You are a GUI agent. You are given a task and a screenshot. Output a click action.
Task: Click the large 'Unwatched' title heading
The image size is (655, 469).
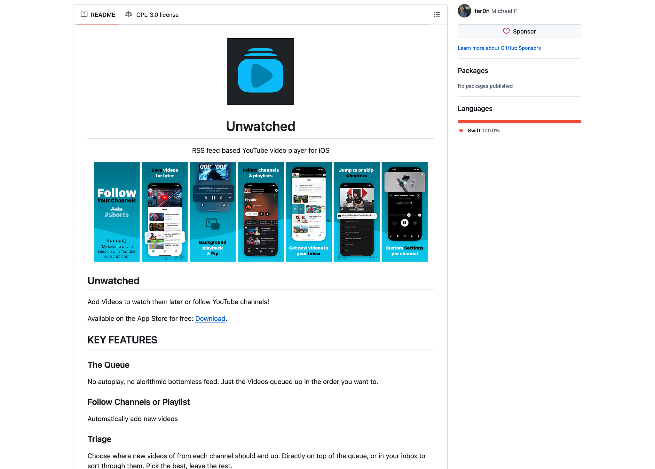[261, 127]
